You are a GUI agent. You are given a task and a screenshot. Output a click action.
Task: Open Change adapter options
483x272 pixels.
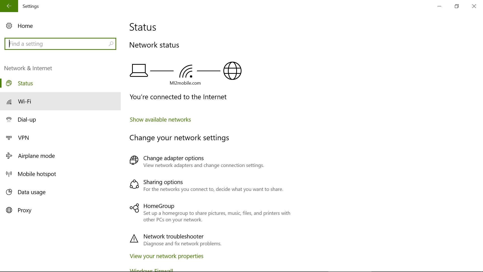click(x=173, y=158)
